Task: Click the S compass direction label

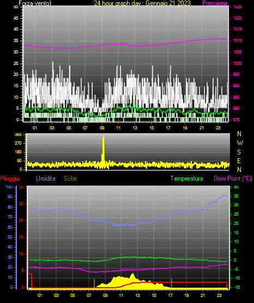Action: [x=239, y=152]
